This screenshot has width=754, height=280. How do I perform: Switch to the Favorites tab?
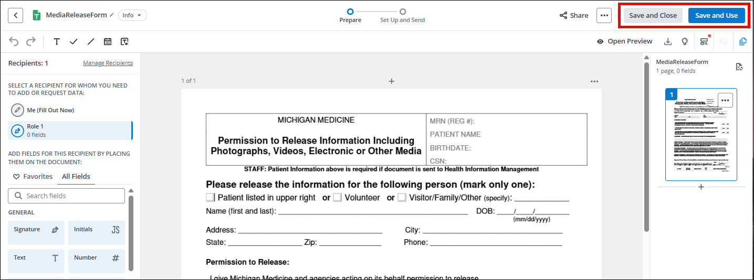pyautogui.click(x=33, y=177)
